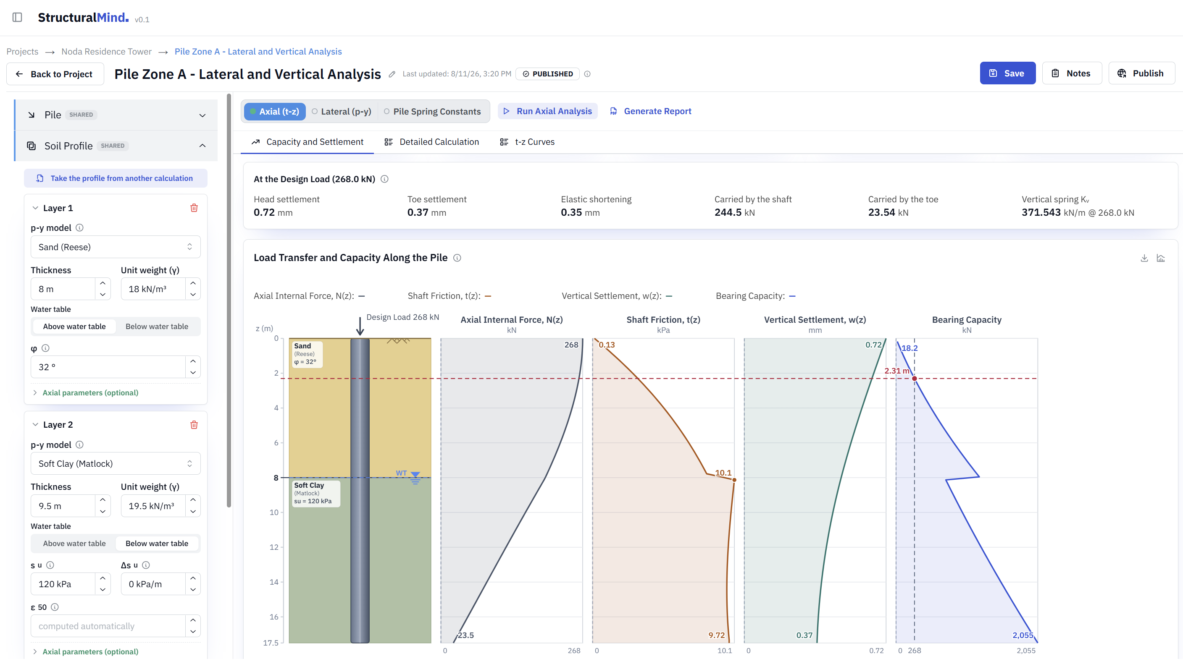Screen dimensions: 1183x664
Task: Toggle the sidebar panel icon
Action: point(17,18)
